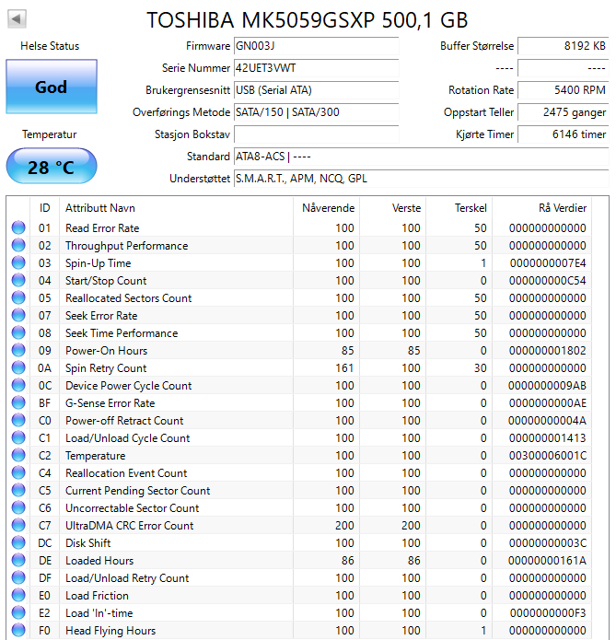The image size is (616, 640).
Task: Click the 'Attributt Navn' column header
Action: point(99,208)
